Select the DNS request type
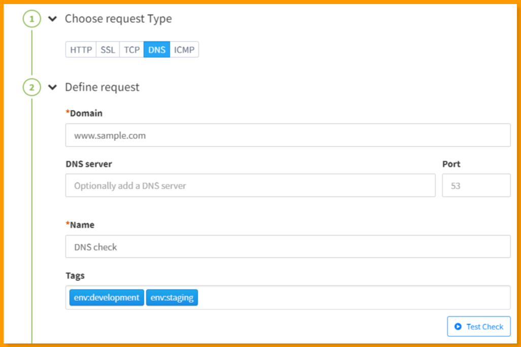The image size is (521, 347). tap(156, 49)
